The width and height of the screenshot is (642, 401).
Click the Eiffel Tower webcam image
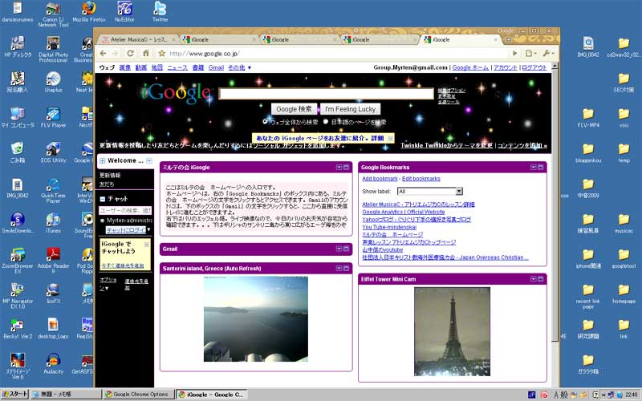453,331
